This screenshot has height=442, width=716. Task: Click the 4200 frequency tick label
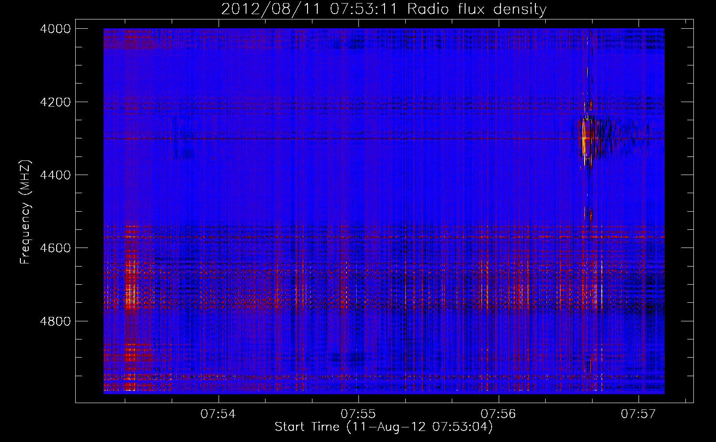(55, 102)
